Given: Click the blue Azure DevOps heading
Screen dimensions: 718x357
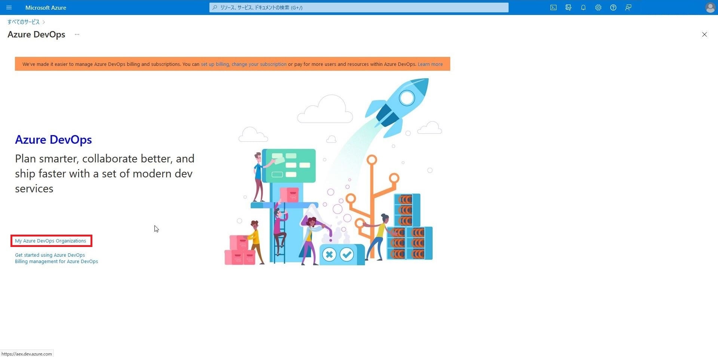Looking at the screenshot, I should click(53, 140).
